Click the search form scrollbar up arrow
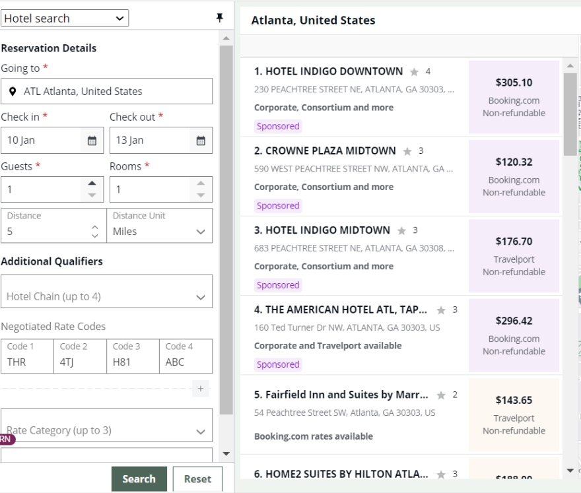The height and width of the screenshot is (493, 581). click(x=226, y=38)
